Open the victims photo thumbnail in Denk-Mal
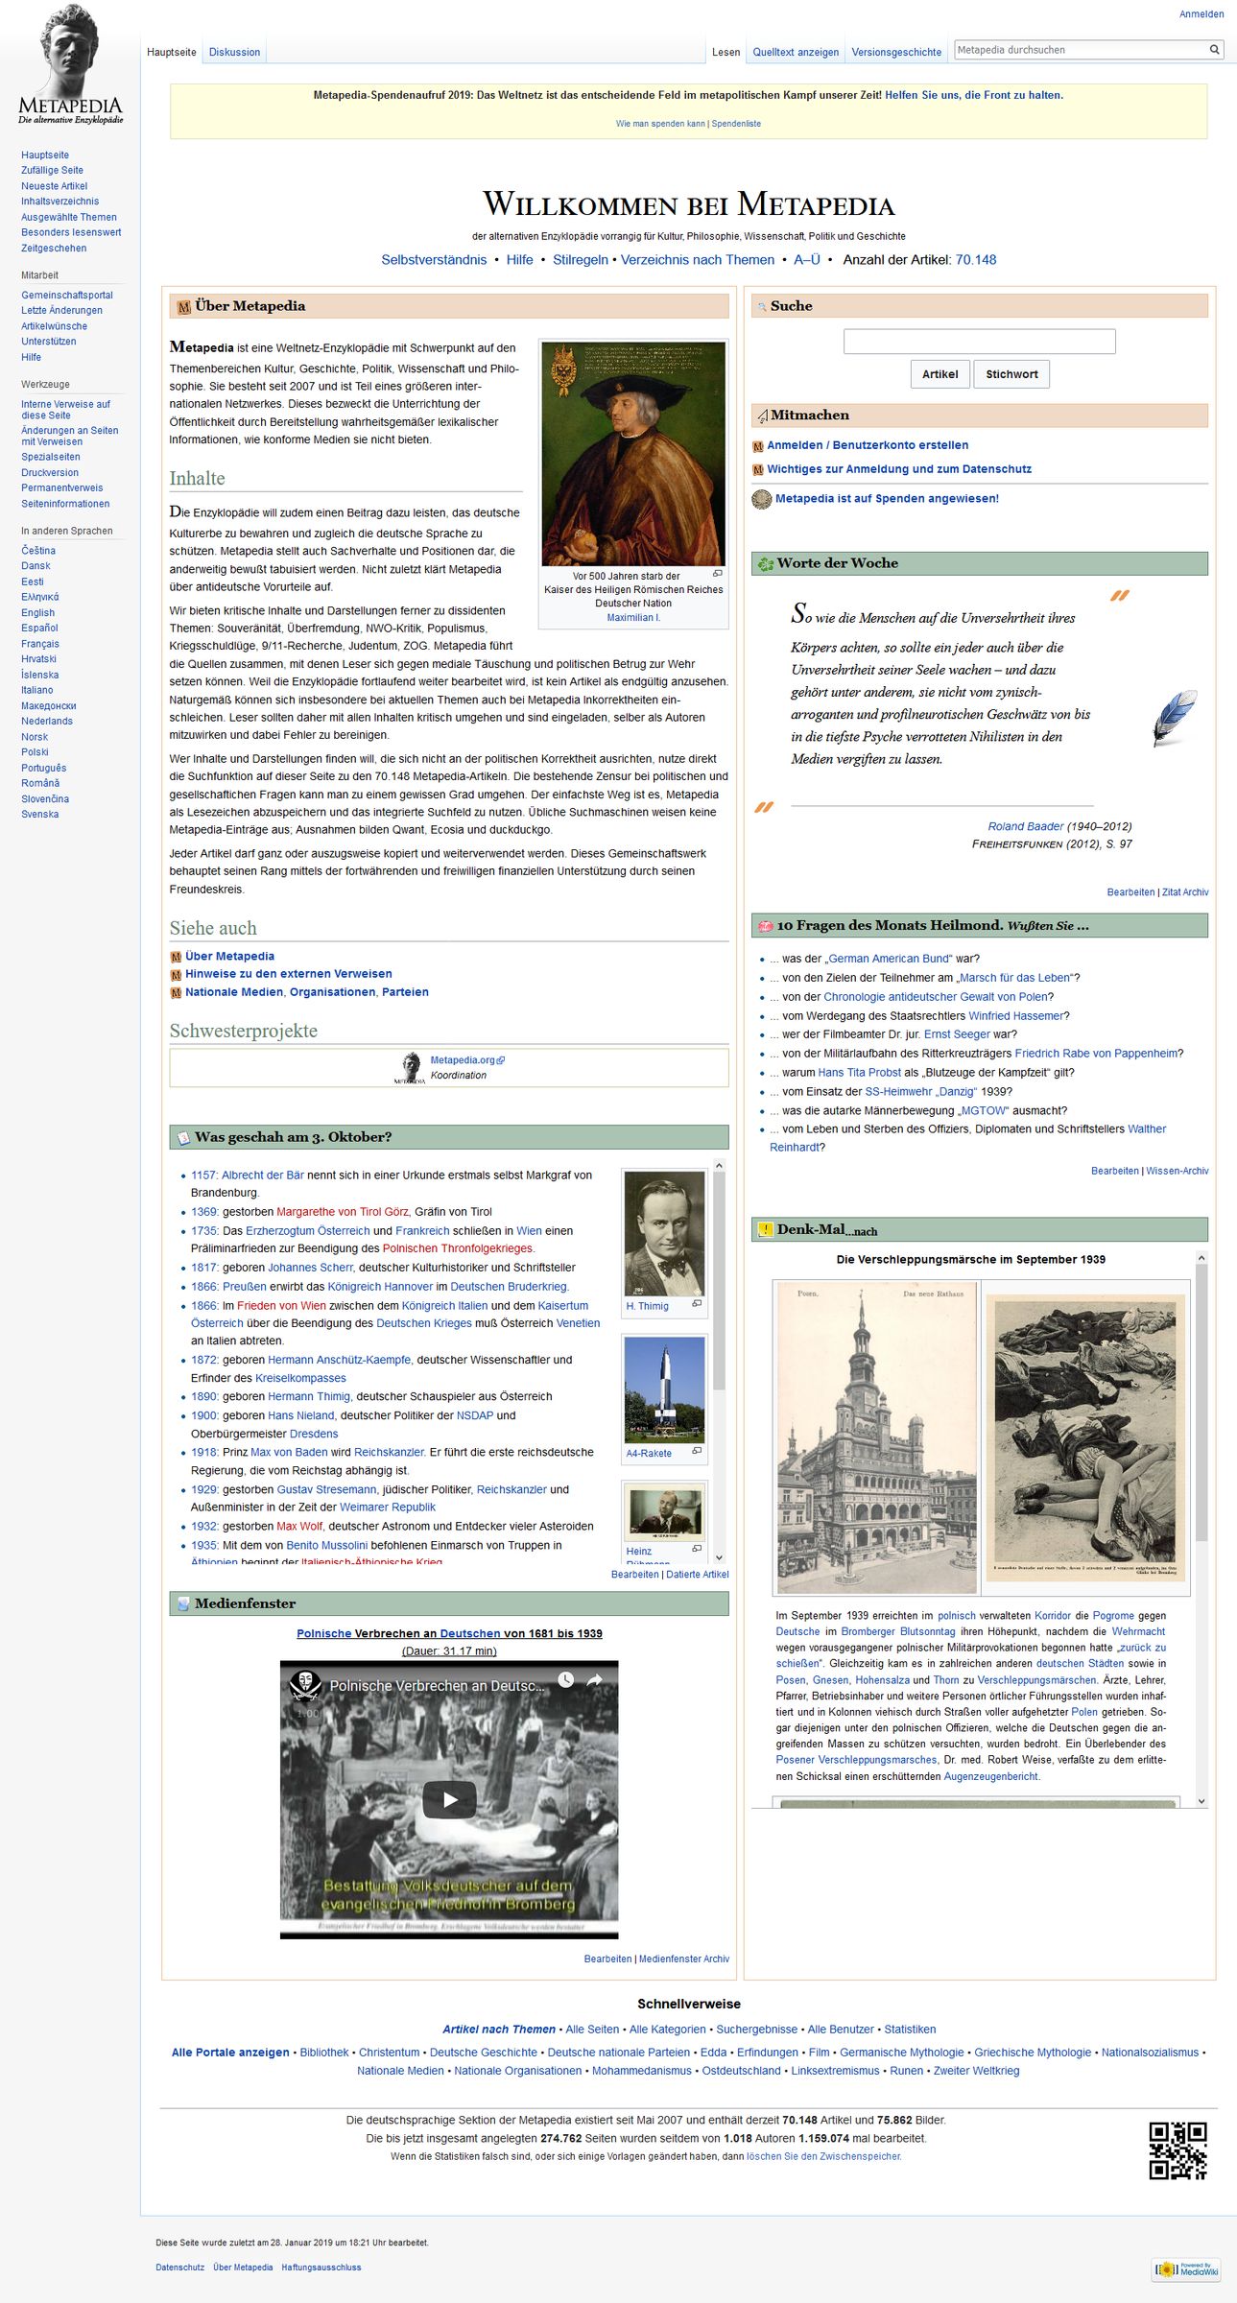 pos(1085,1438)
